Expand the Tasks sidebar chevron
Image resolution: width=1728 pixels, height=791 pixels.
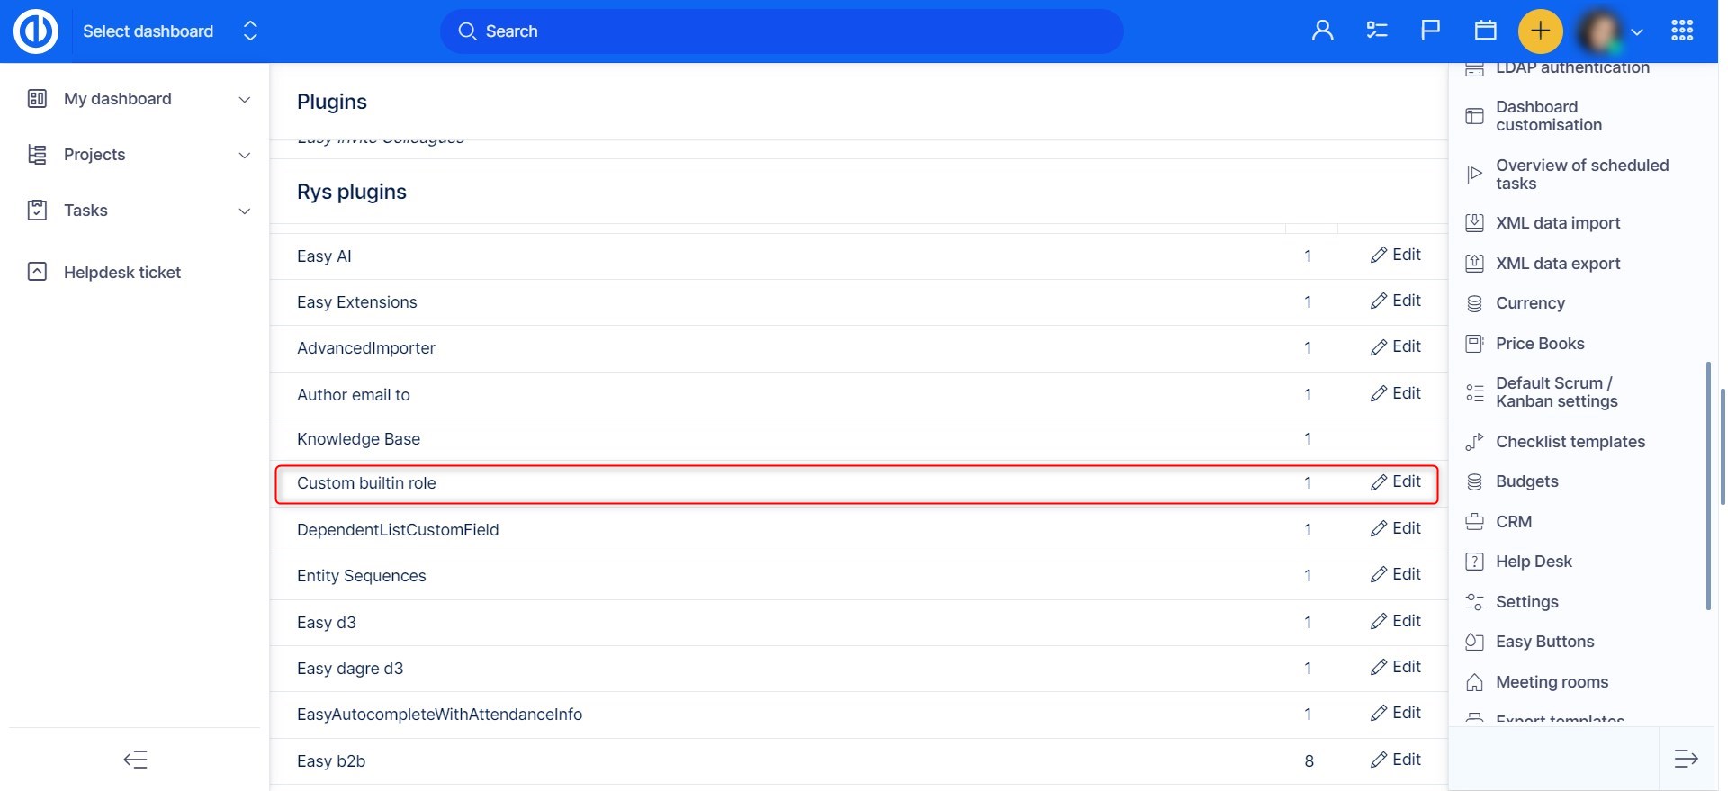[244, 211]
